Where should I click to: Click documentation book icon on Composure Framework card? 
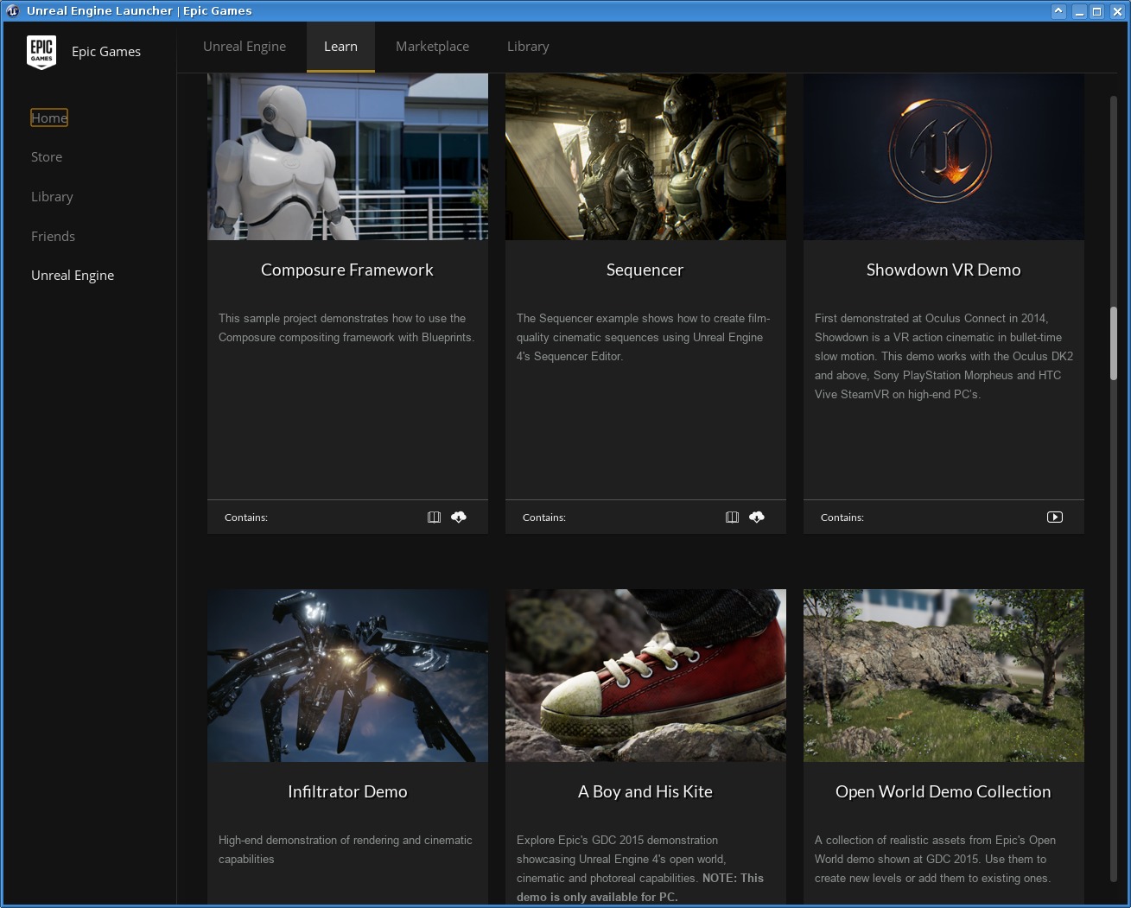tap(434, 517)
